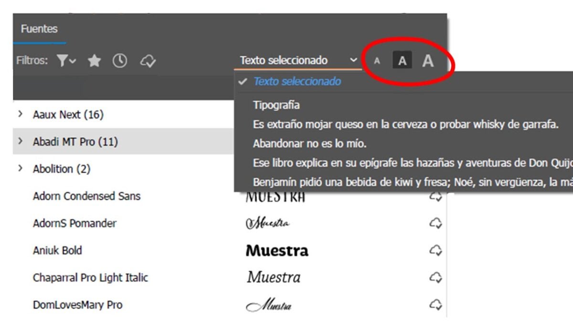
Task: Select the Adorn Condensed Sans font
Action: point(86,196)
